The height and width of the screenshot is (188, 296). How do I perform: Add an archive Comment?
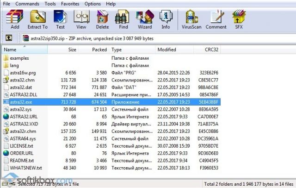pyautogui.click(x=216, y=19)
